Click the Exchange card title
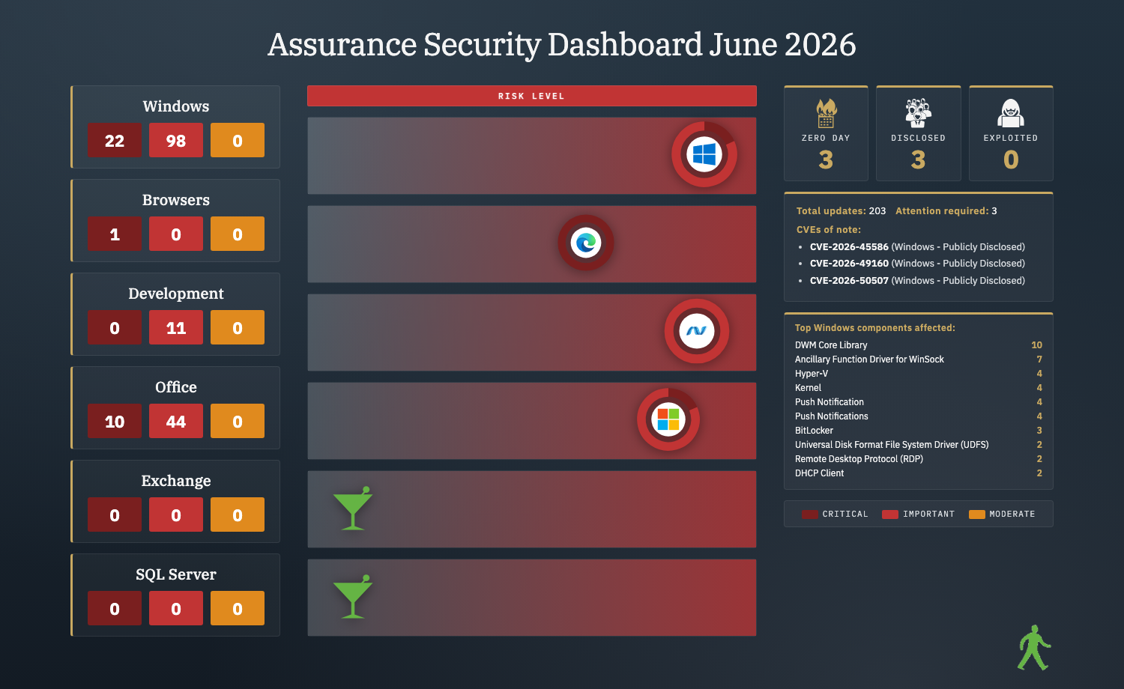This screenshot has height=689, width=1124. [x=176, y=481]
